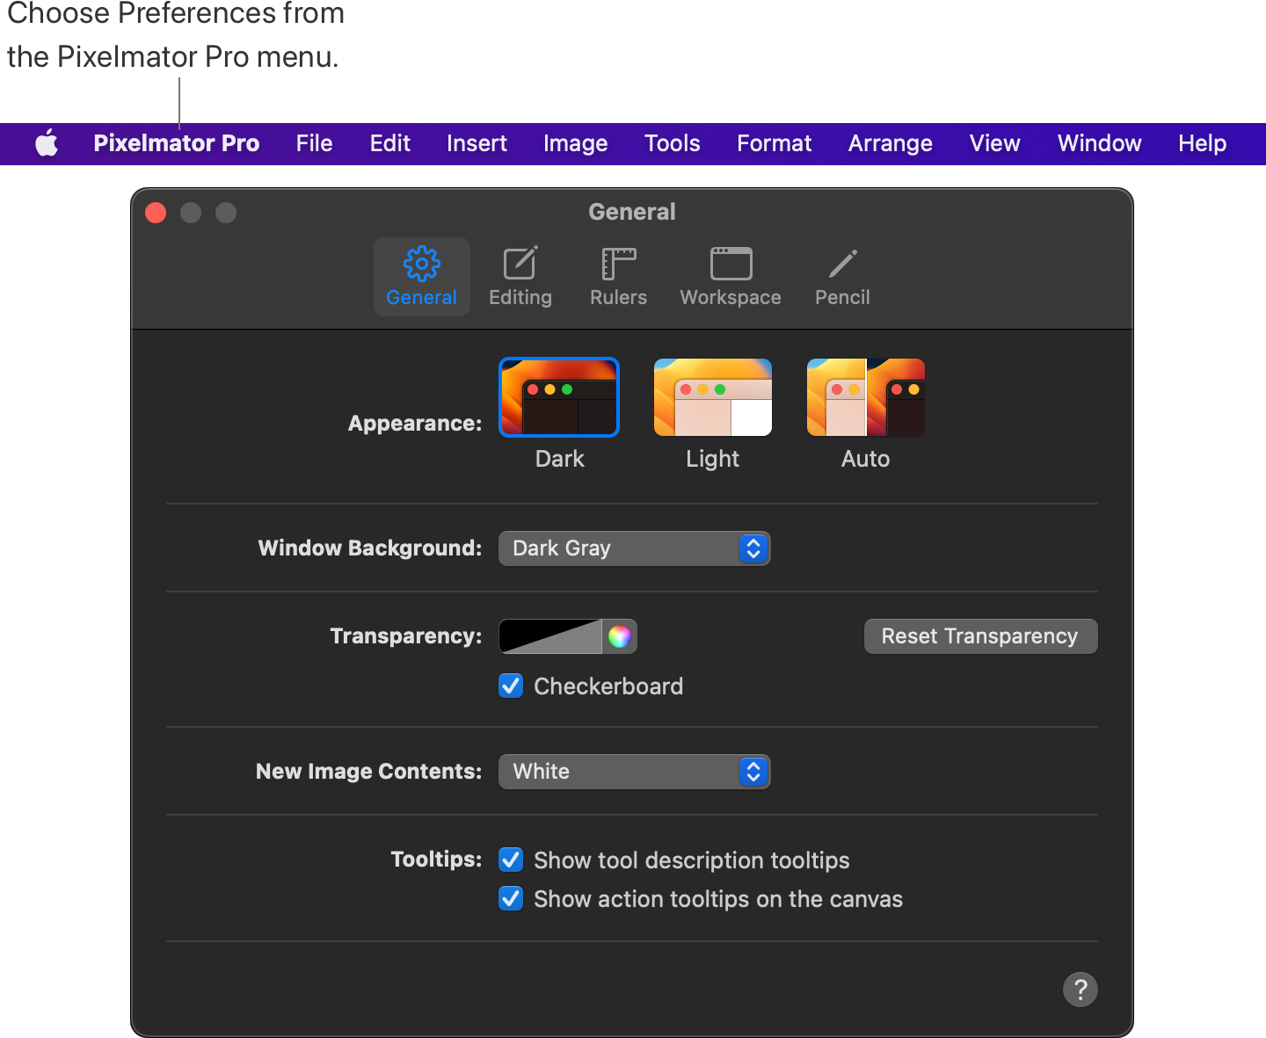Open the Window menu

[x=1099, y=143]
